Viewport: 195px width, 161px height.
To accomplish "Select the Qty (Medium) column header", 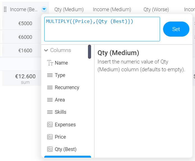I will (x=69, y=10).
